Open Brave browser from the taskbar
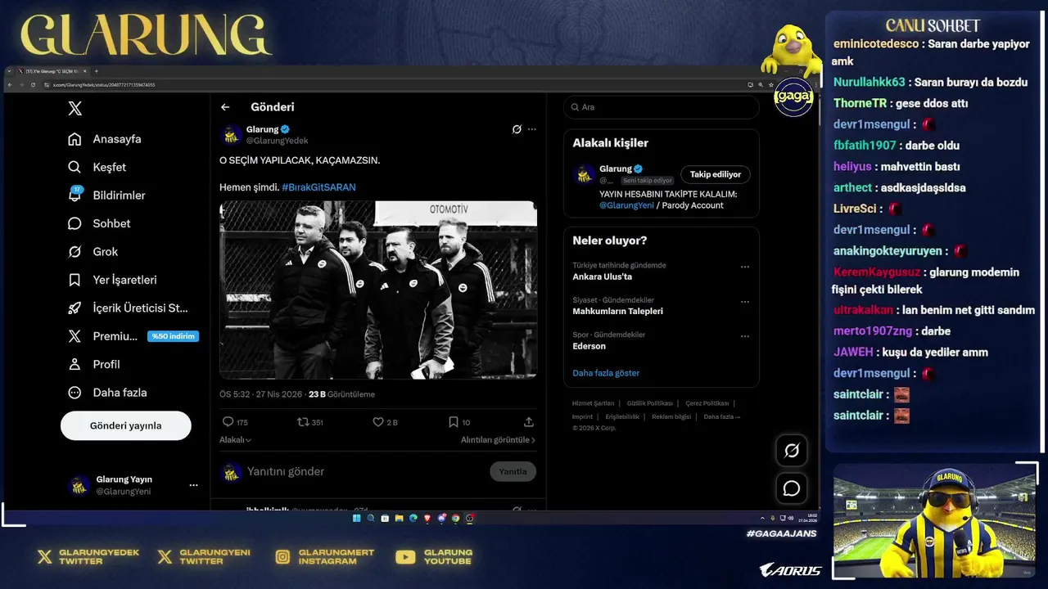The image size is (1048, 589). point(427,518)
